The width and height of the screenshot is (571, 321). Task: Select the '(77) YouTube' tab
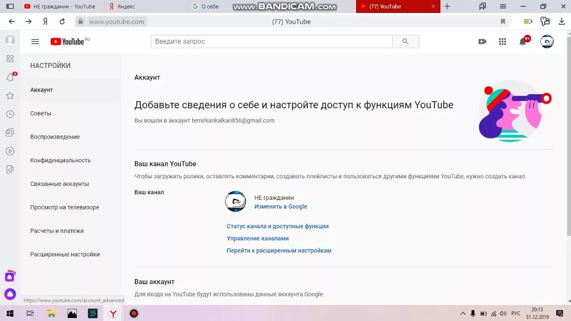(398, 6)
